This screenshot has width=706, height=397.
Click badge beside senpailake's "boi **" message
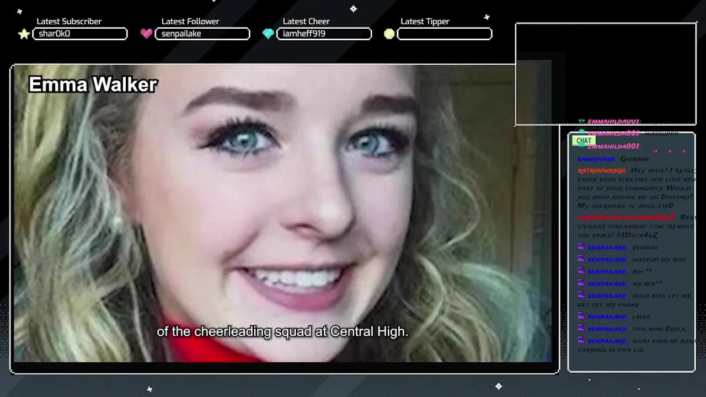pos(581,271)
